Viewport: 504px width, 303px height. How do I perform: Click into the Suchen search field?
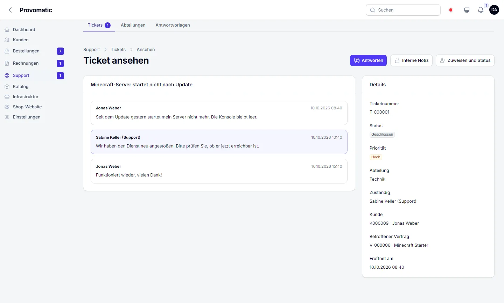[x=403, y=10]
